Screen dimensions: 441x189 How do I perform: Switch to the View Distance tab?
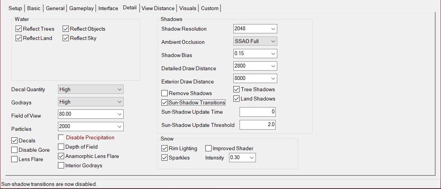click(158, 8)
